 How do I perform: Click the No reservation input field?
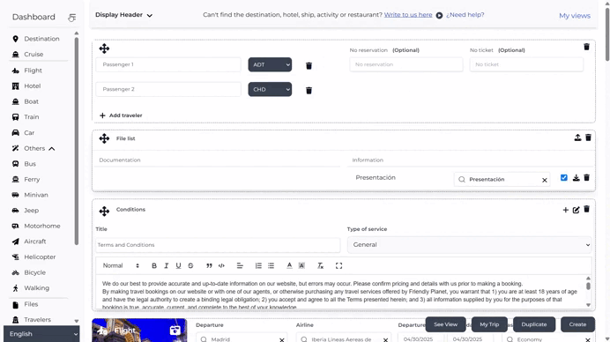pyautogui.click(x=406, y=64)
